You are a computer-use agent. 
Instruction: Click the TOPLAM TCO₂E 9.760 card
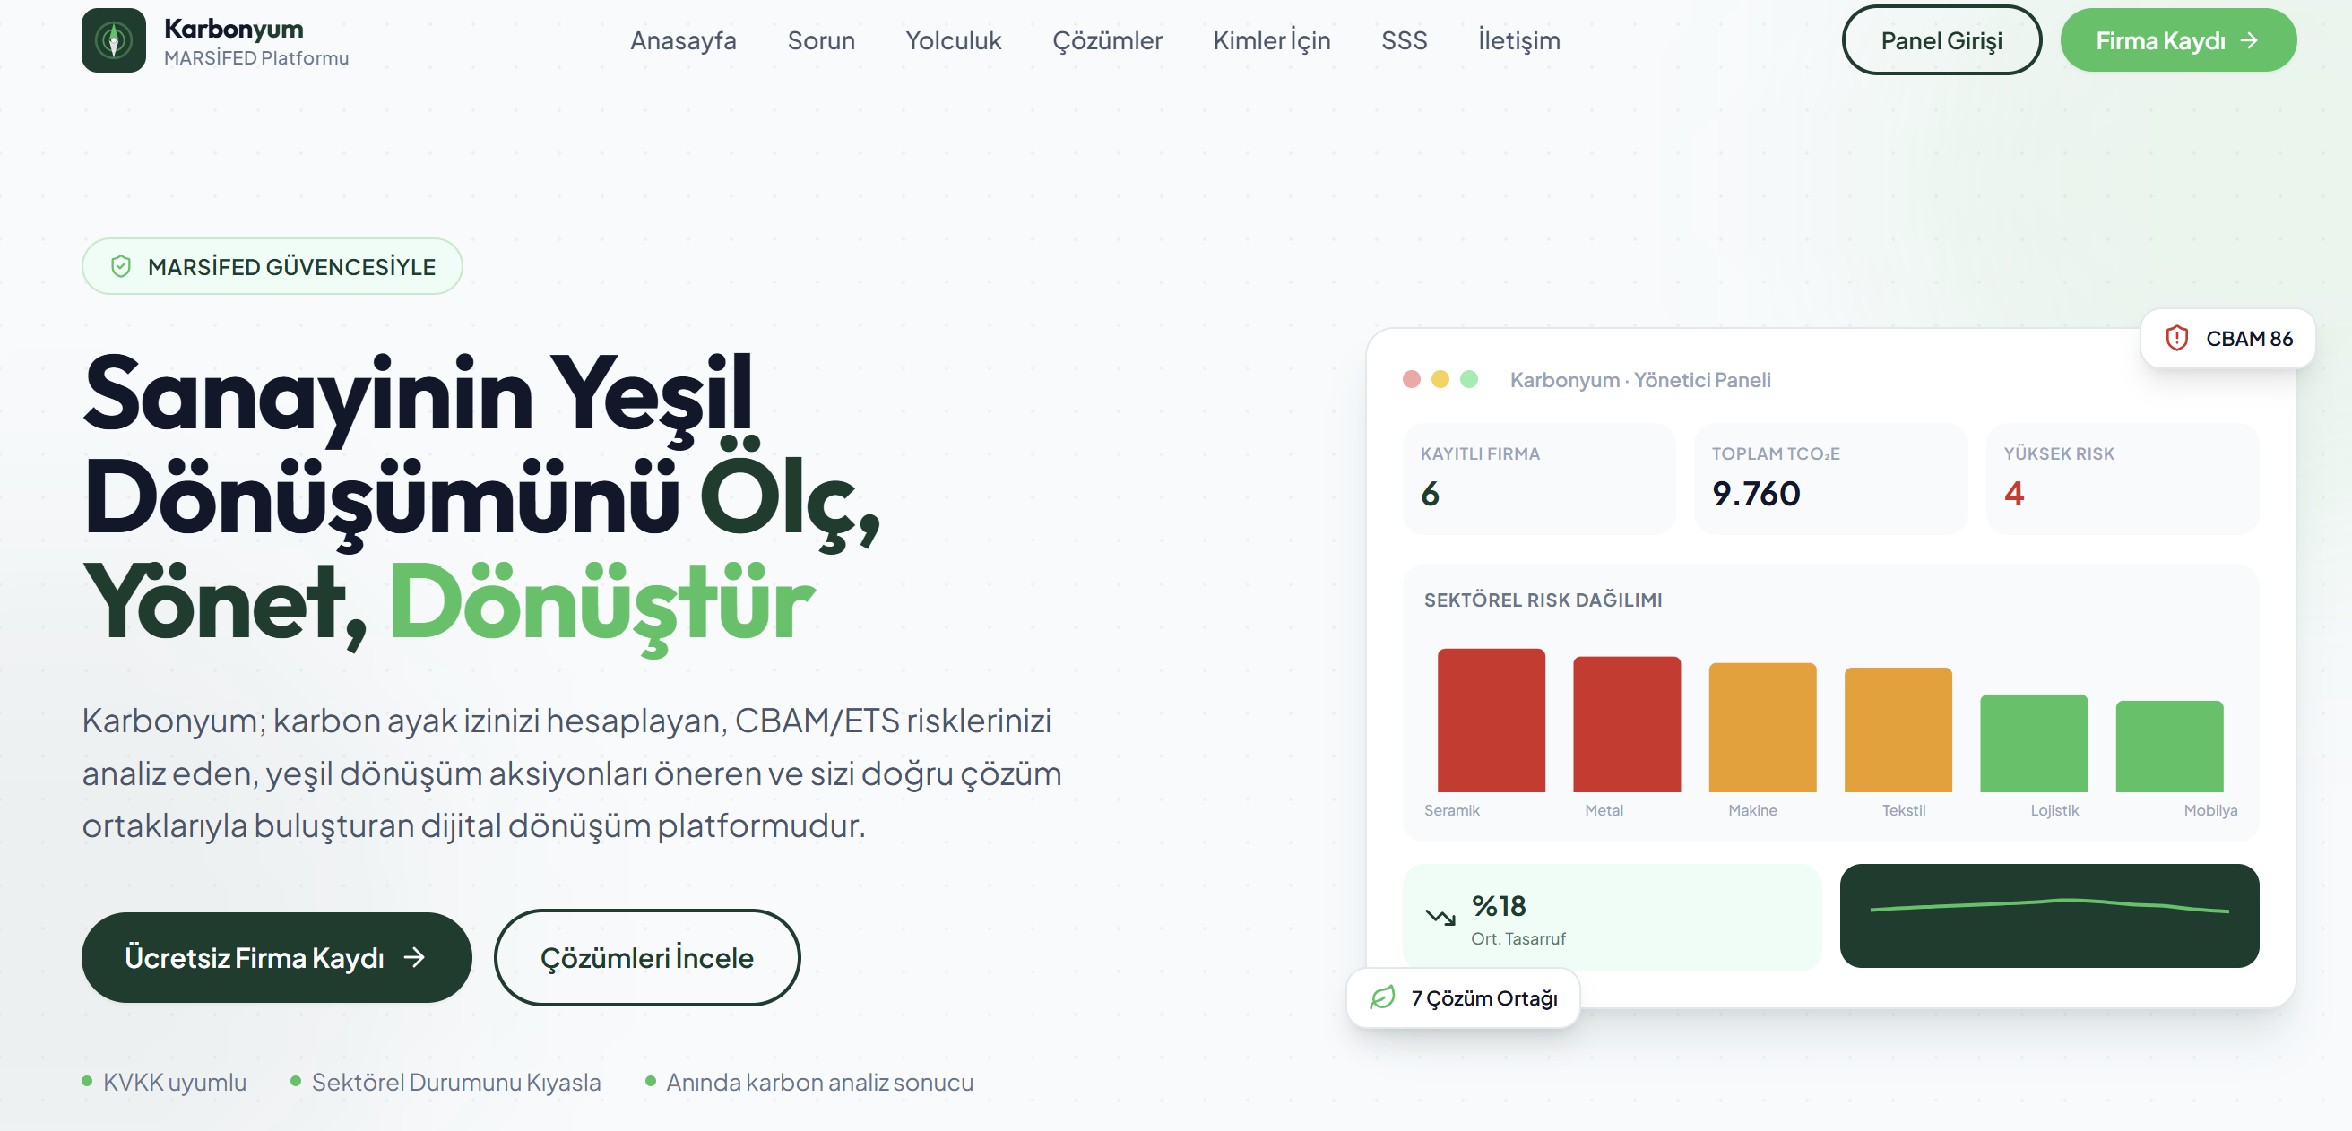1829,479
